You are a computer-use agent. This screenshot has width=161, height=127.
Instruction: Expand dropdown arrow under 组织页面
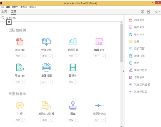[77, 56]
